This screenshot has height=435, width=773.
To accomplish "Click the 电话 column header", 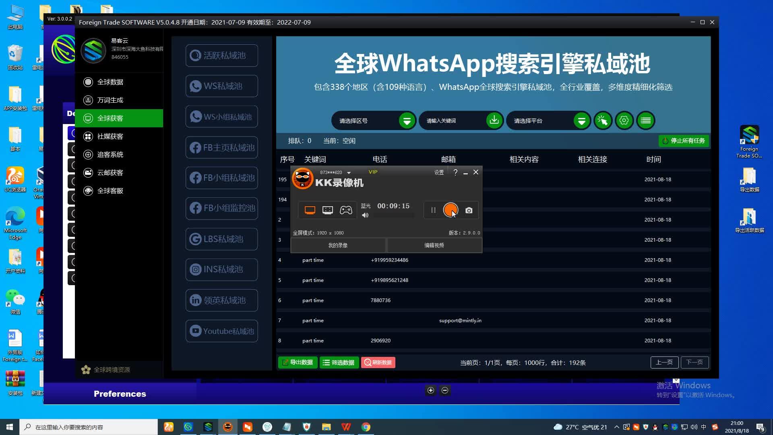I will pos(380,159).
